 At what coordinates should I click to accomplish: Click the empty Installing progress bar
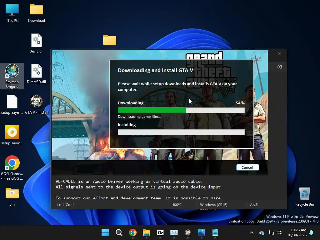[x=181, y=132]
